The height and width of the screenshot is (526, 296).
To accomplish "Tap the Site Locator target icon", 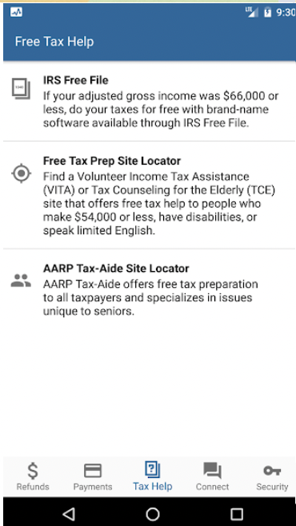I will (22, 173).
